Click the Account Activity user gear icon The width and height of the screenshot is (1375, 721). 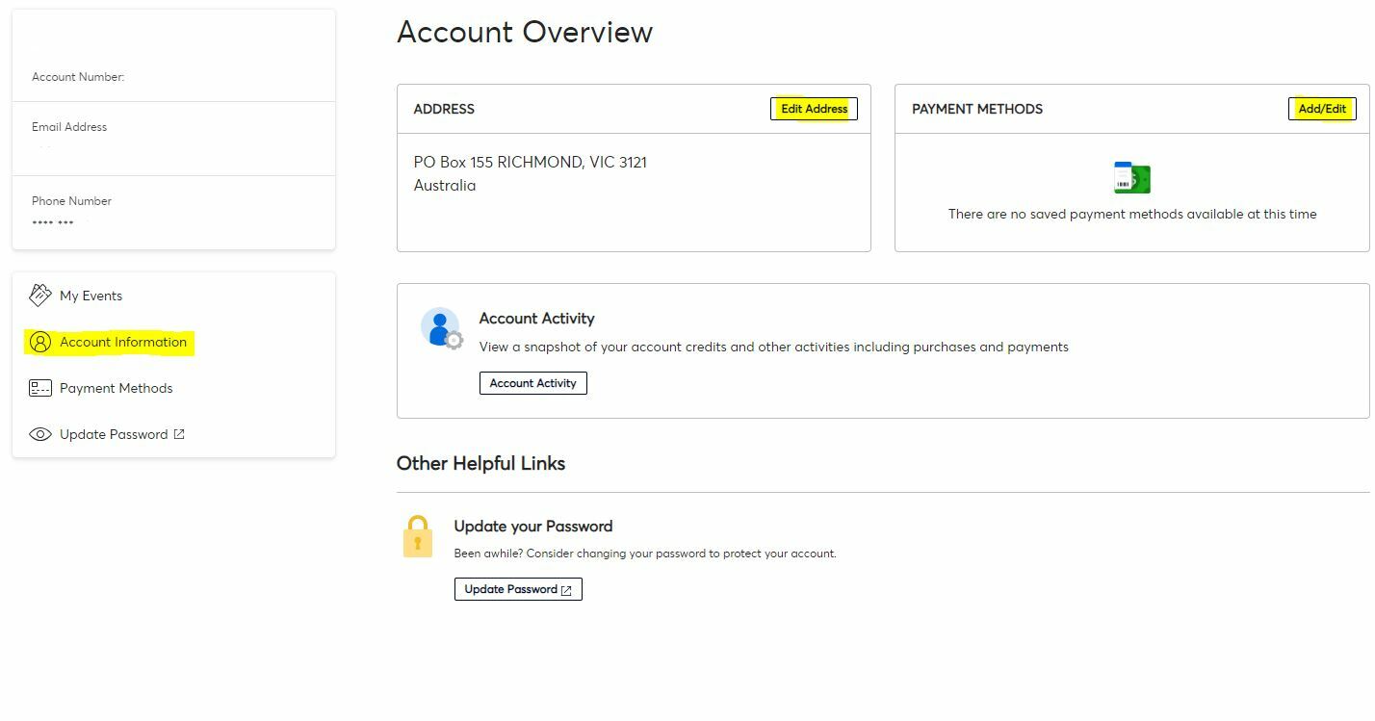[442, 328]
